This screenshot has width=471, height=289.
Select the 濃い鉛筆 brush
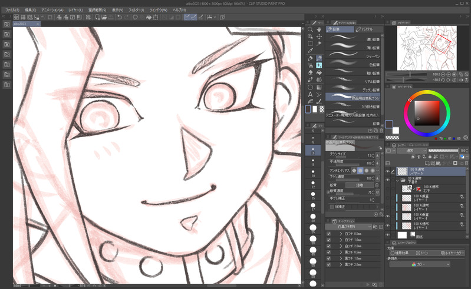click(x=353, y=38)
